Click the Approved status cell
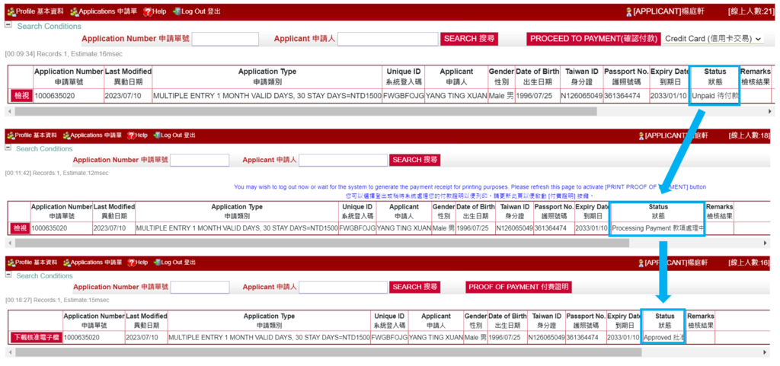Screen dimensions: 780x366 (x=664, y=338)
